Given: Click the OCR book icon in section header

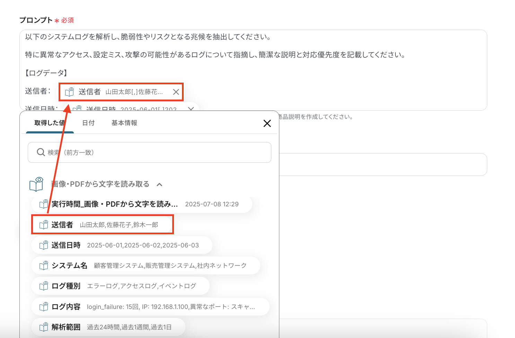Looking at the screenshot, I should point(36,184).
